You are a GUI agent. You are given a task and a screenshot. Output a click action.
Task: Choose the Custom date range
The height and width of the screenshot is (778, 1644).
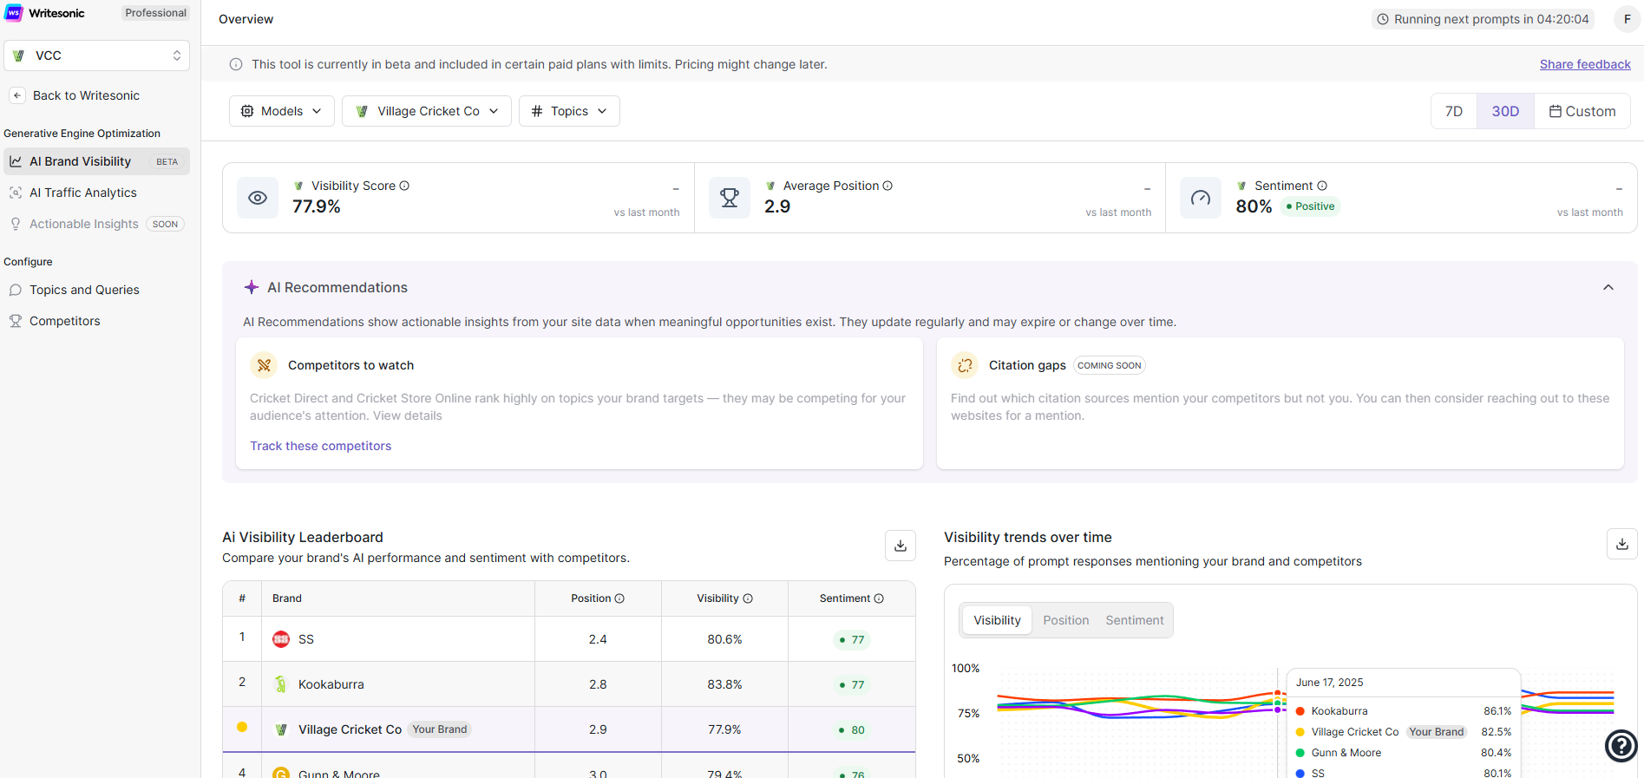1582,111
